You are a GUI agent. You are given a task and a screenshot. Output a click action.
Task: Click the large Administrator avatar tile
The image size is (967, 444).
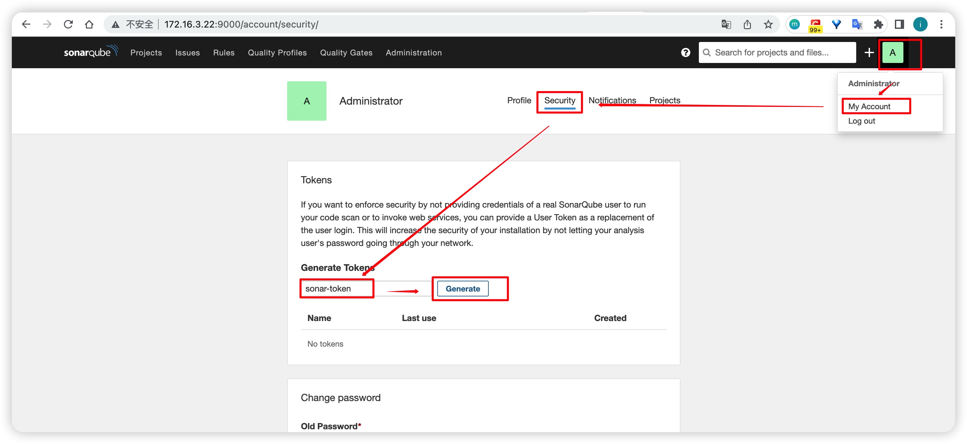[x=306, y=101]
